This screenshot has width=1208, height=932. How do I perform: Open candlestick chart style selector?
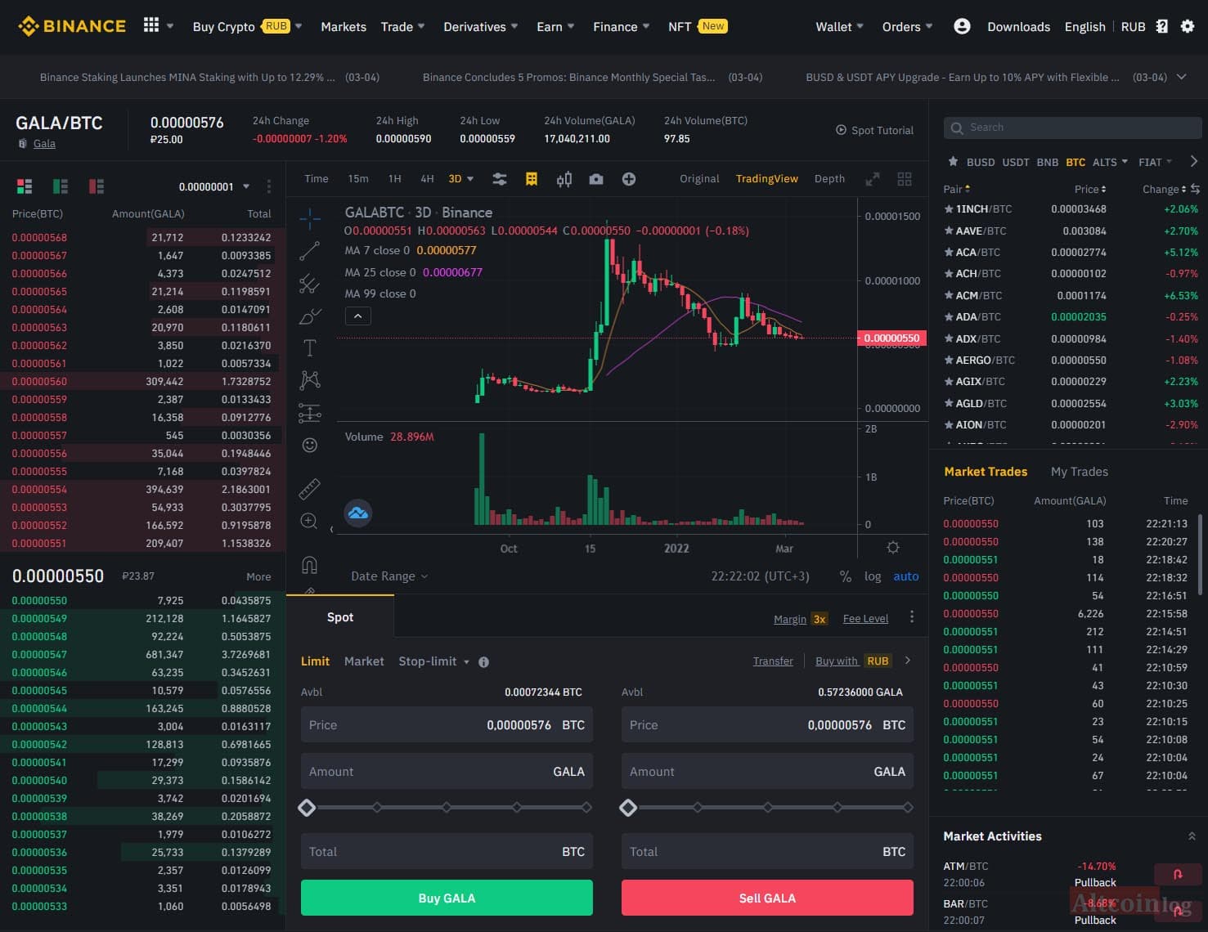coord(564,179)
